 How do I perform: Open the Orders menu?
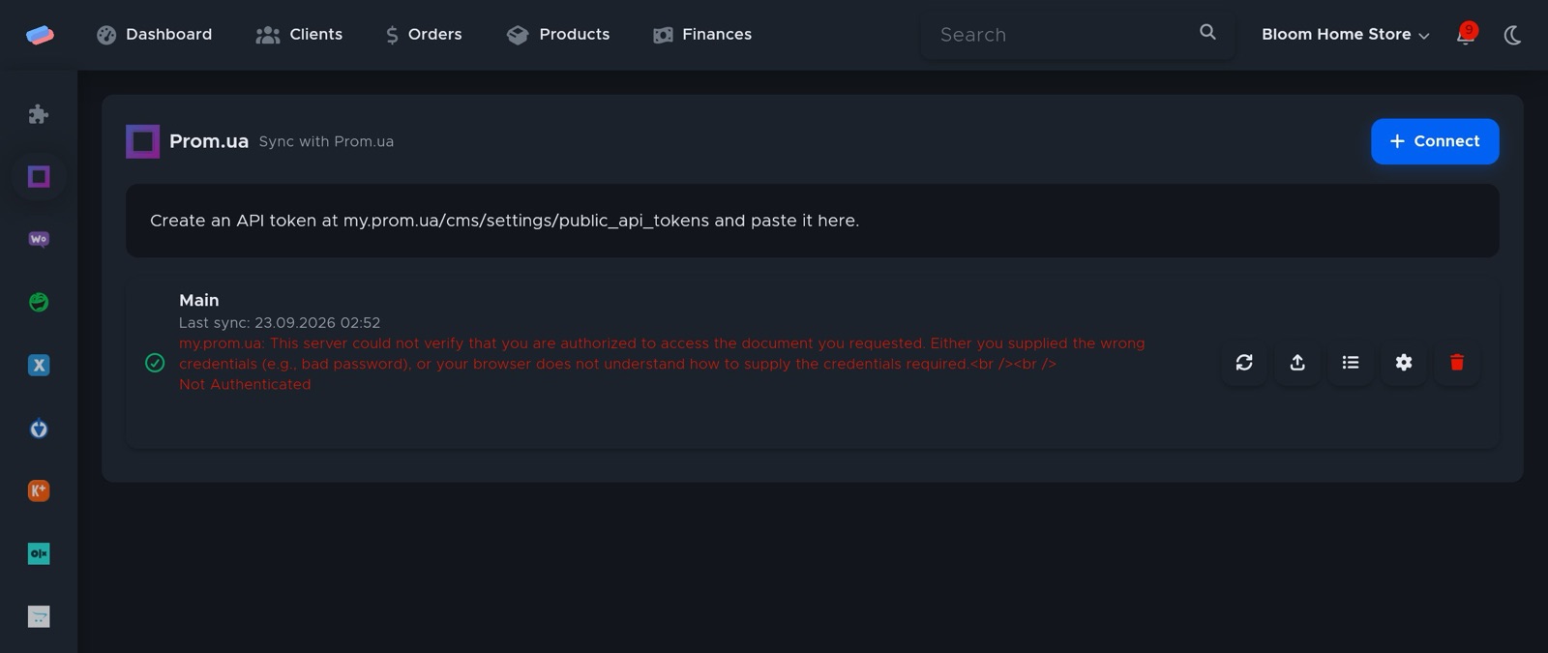(424, 35)
